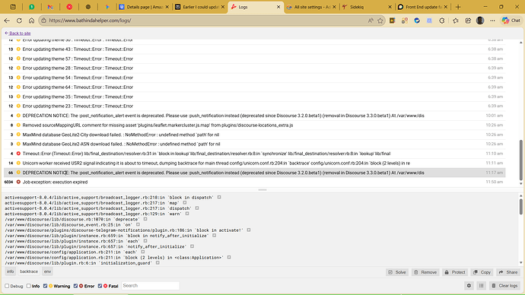Switch to the Earlier I could update tab
The width and height of the screenshot is (525, 295).
200,7
